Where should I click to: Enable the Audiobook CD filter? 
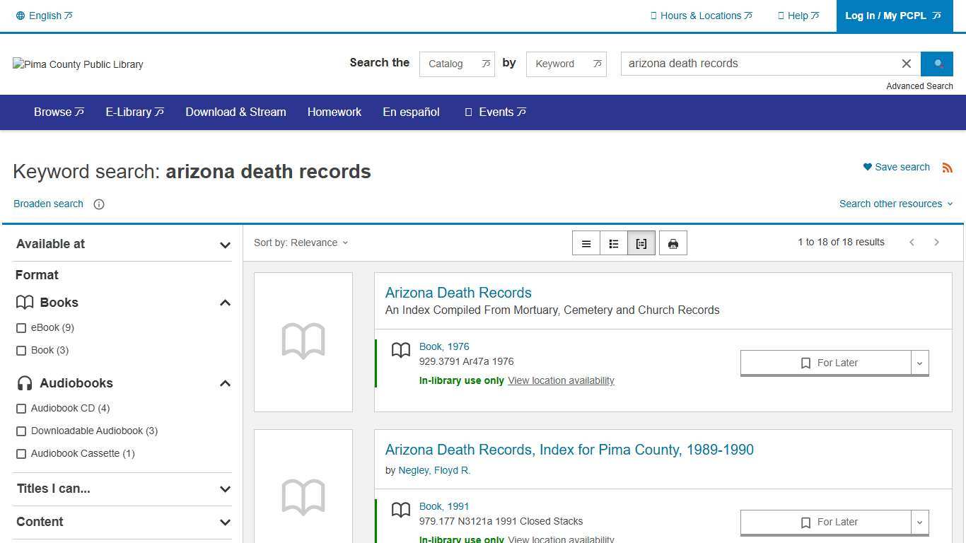click(21, 408)
